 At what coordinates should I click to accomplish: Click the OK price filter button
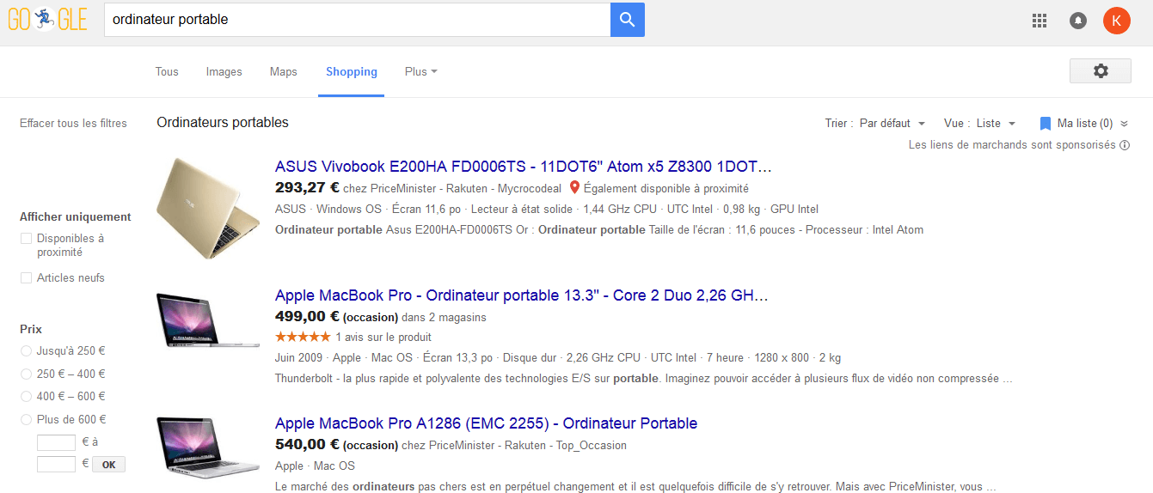coord(108,465)
